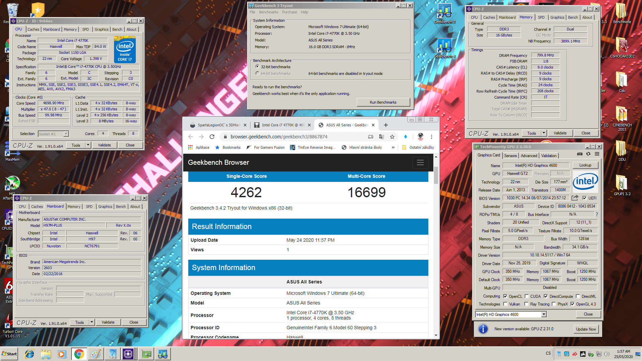Screen dimensions: 642x361
Task: Select the 64-bit benchmarks radio button
Action: pos(257,73)
